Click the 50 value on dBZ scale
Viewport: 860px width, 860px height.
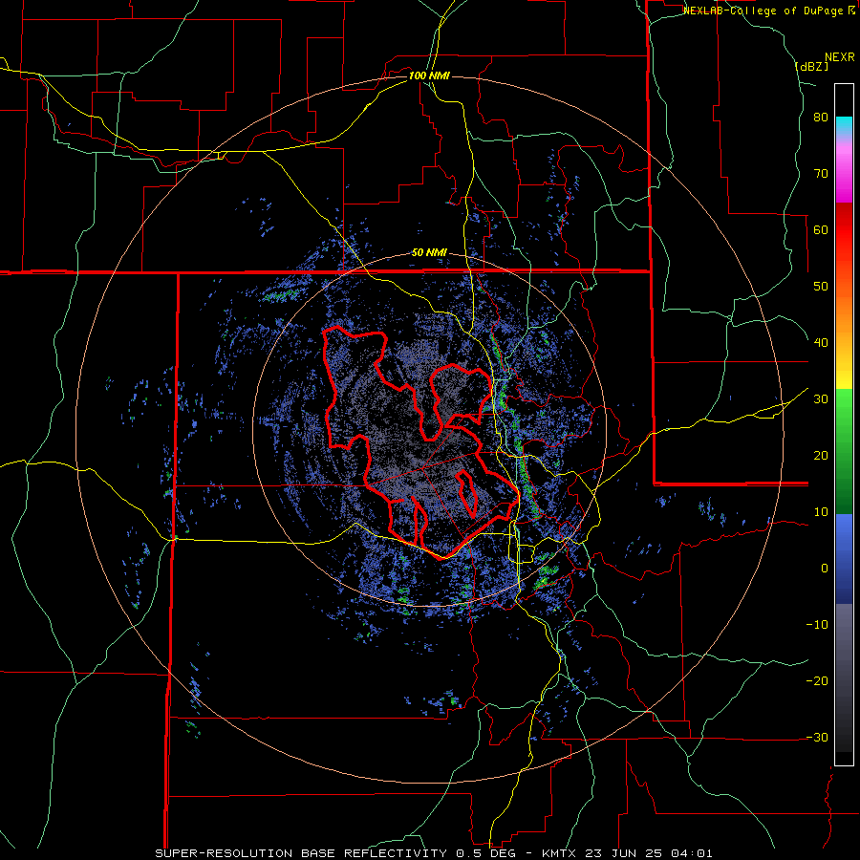coord(821,287)
